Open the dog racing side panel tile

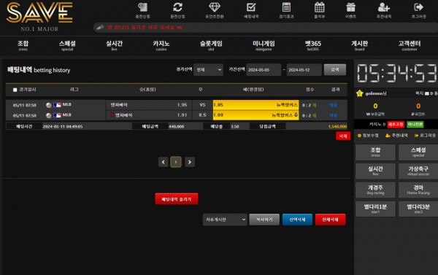(375, 190)
